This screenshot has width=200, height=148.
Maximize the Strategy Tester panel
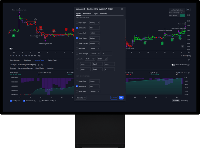[x=189, y=60]
